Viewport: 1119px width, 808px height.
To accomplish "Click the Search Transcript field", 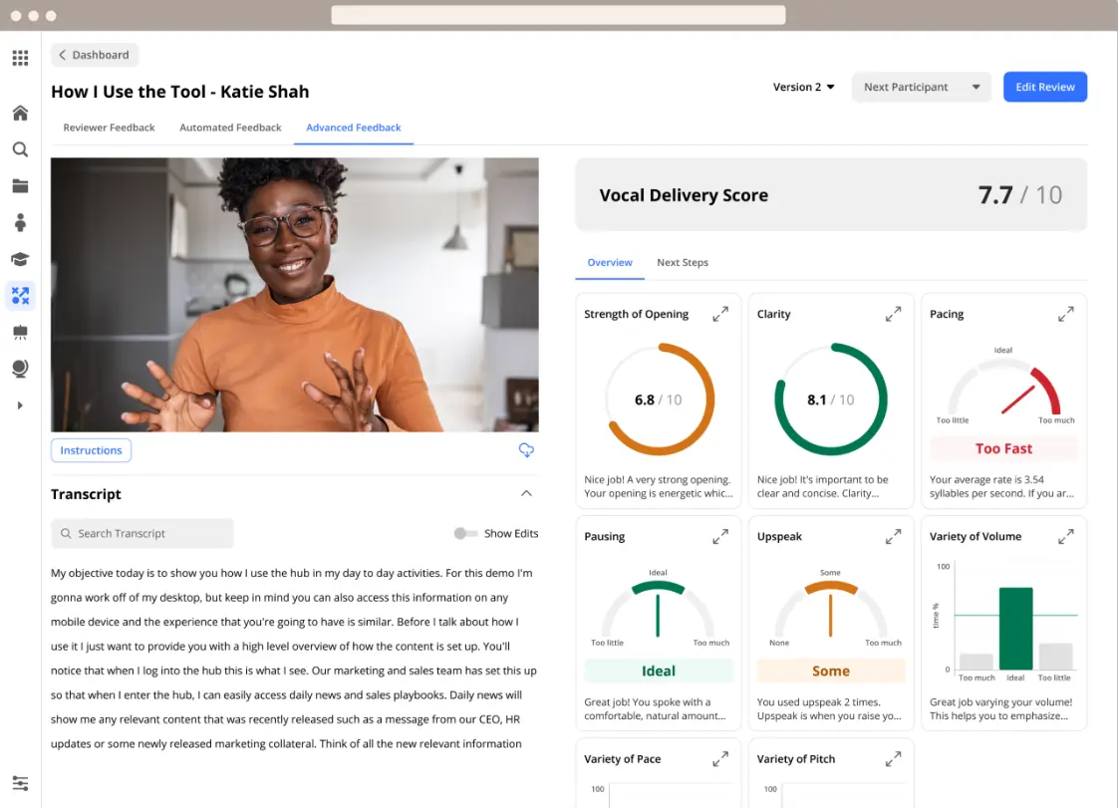I will (142, 533).
